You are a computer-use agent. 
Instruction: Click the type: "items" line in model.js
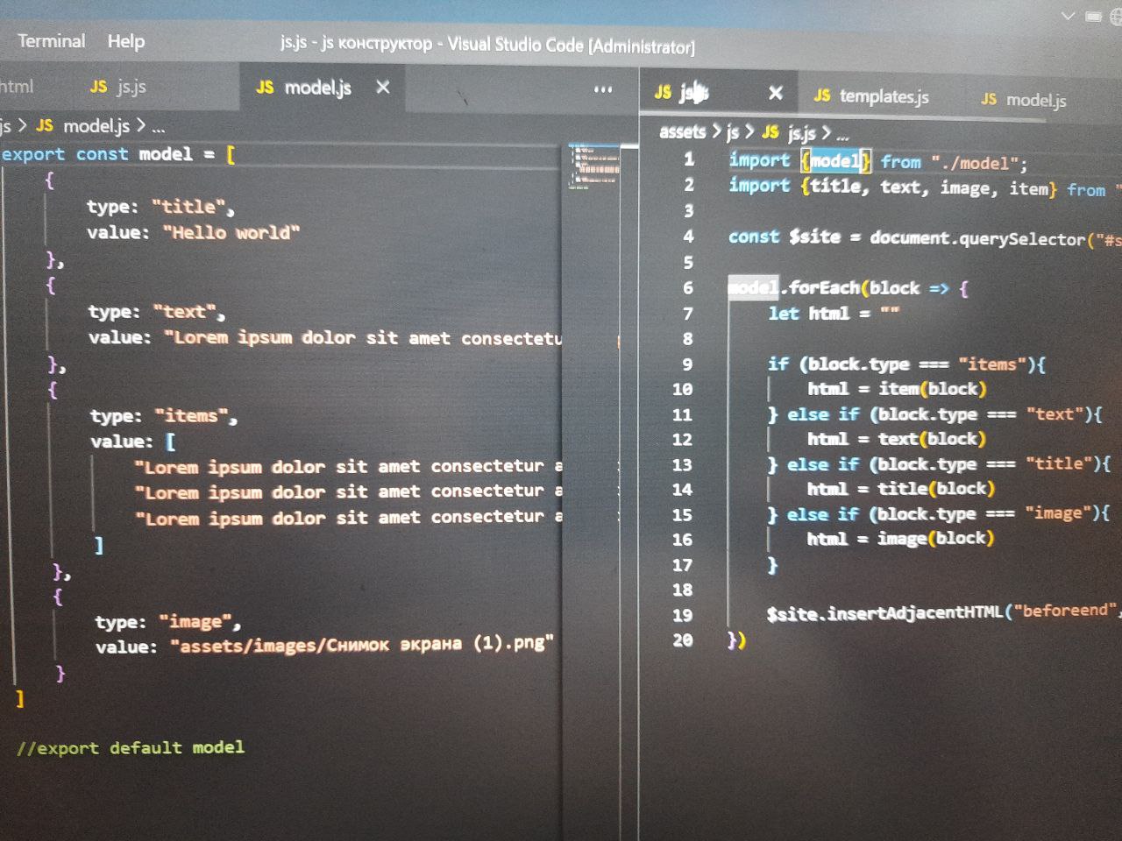click(x=164, y=416)
